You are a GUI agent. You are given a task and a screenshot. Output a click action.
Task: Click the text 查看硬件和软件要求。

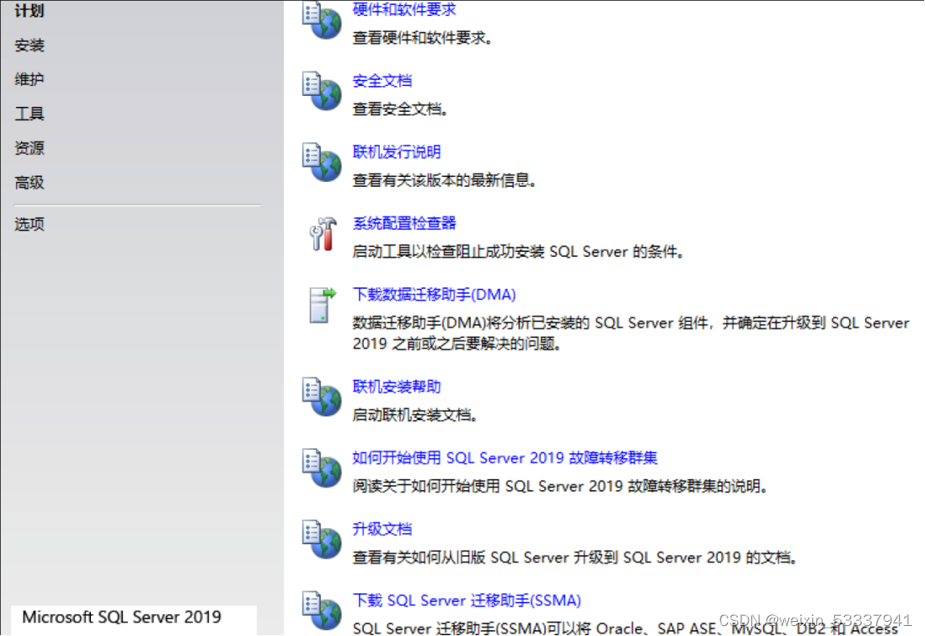422,38
